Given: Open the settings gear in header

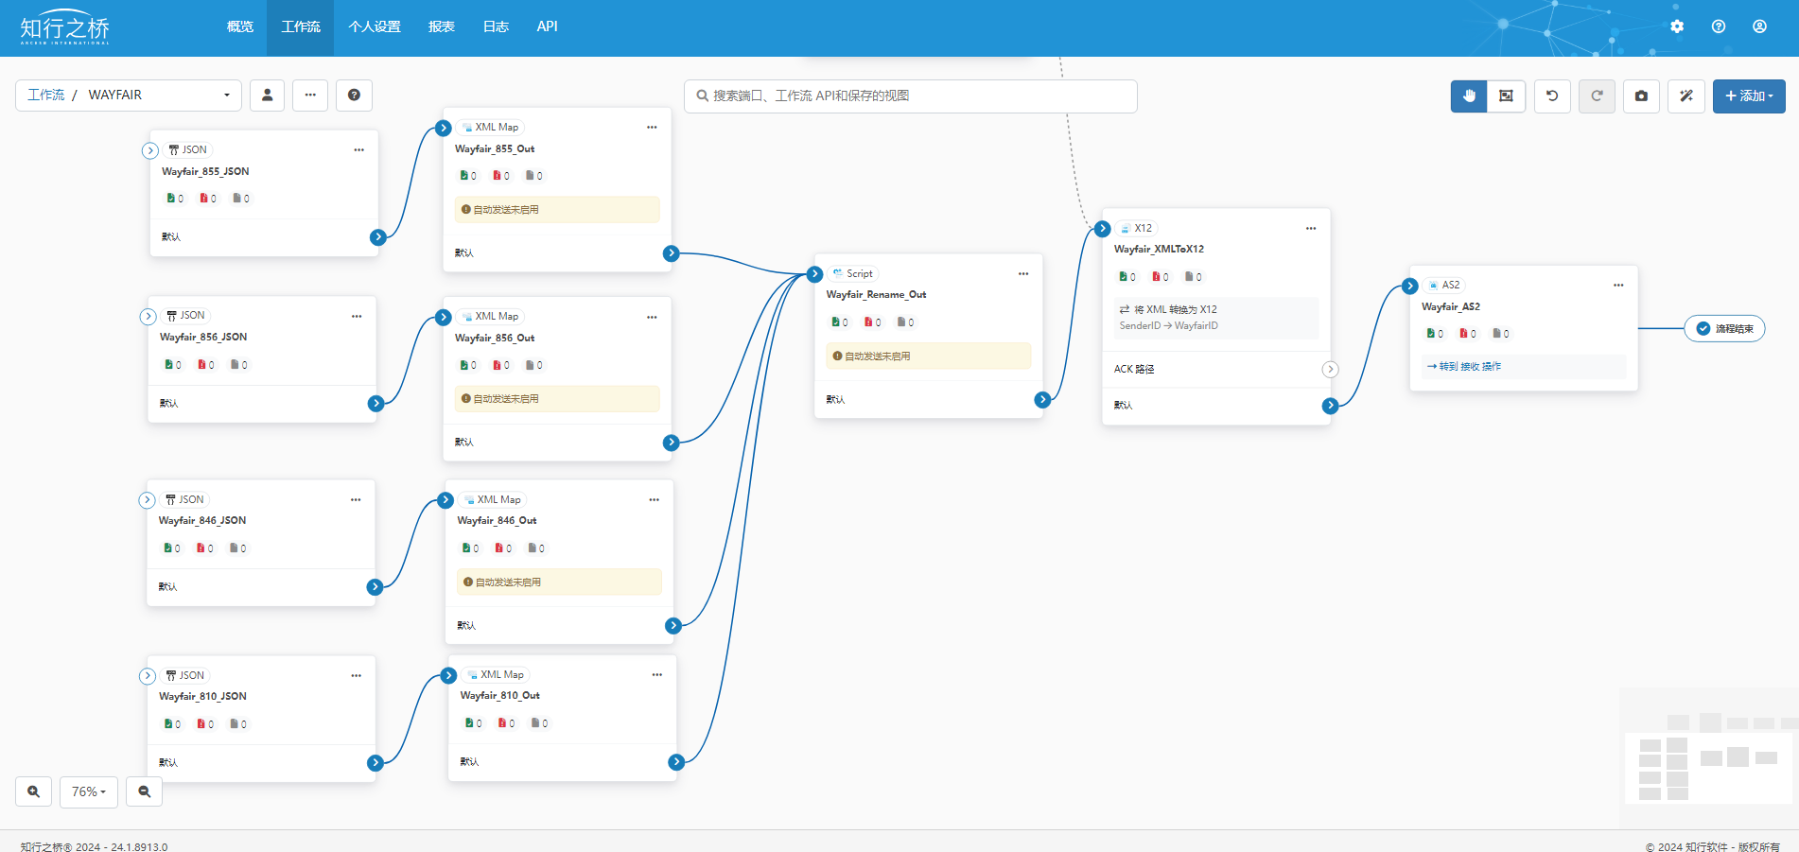Looking at the screenshot, I should pos(1677,26).
